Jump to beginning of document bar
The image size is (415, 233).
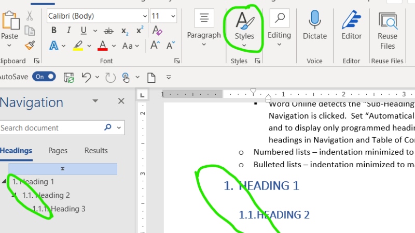click(x=63, y=169)
